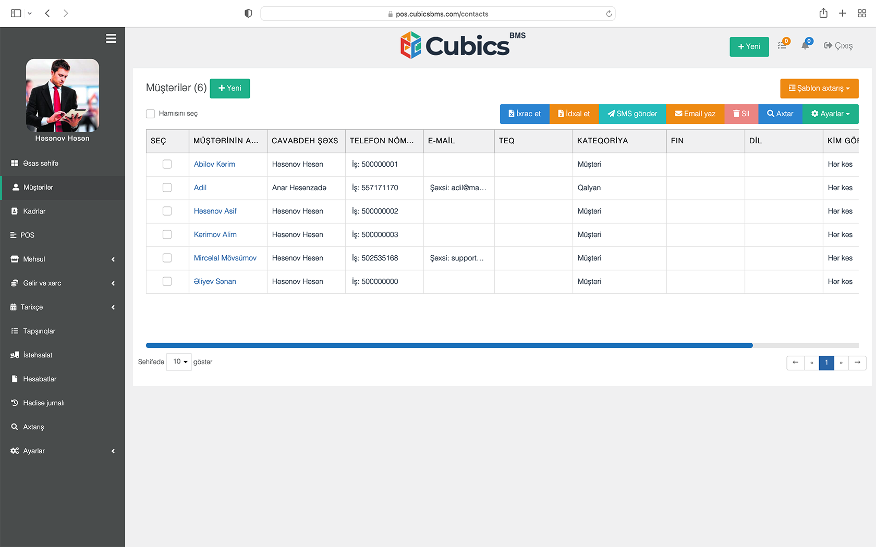Click the notifications bell icon

coord(805,45)
